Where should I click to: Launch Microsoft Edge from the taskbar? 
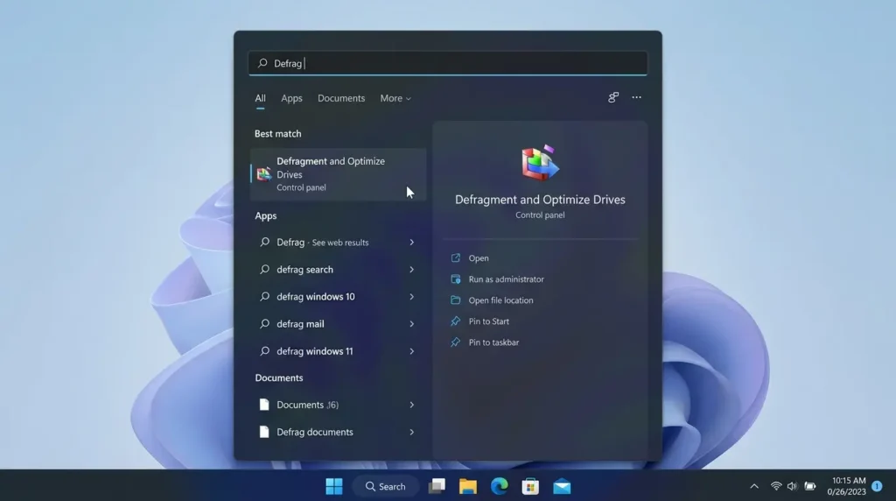click(500, 486)
